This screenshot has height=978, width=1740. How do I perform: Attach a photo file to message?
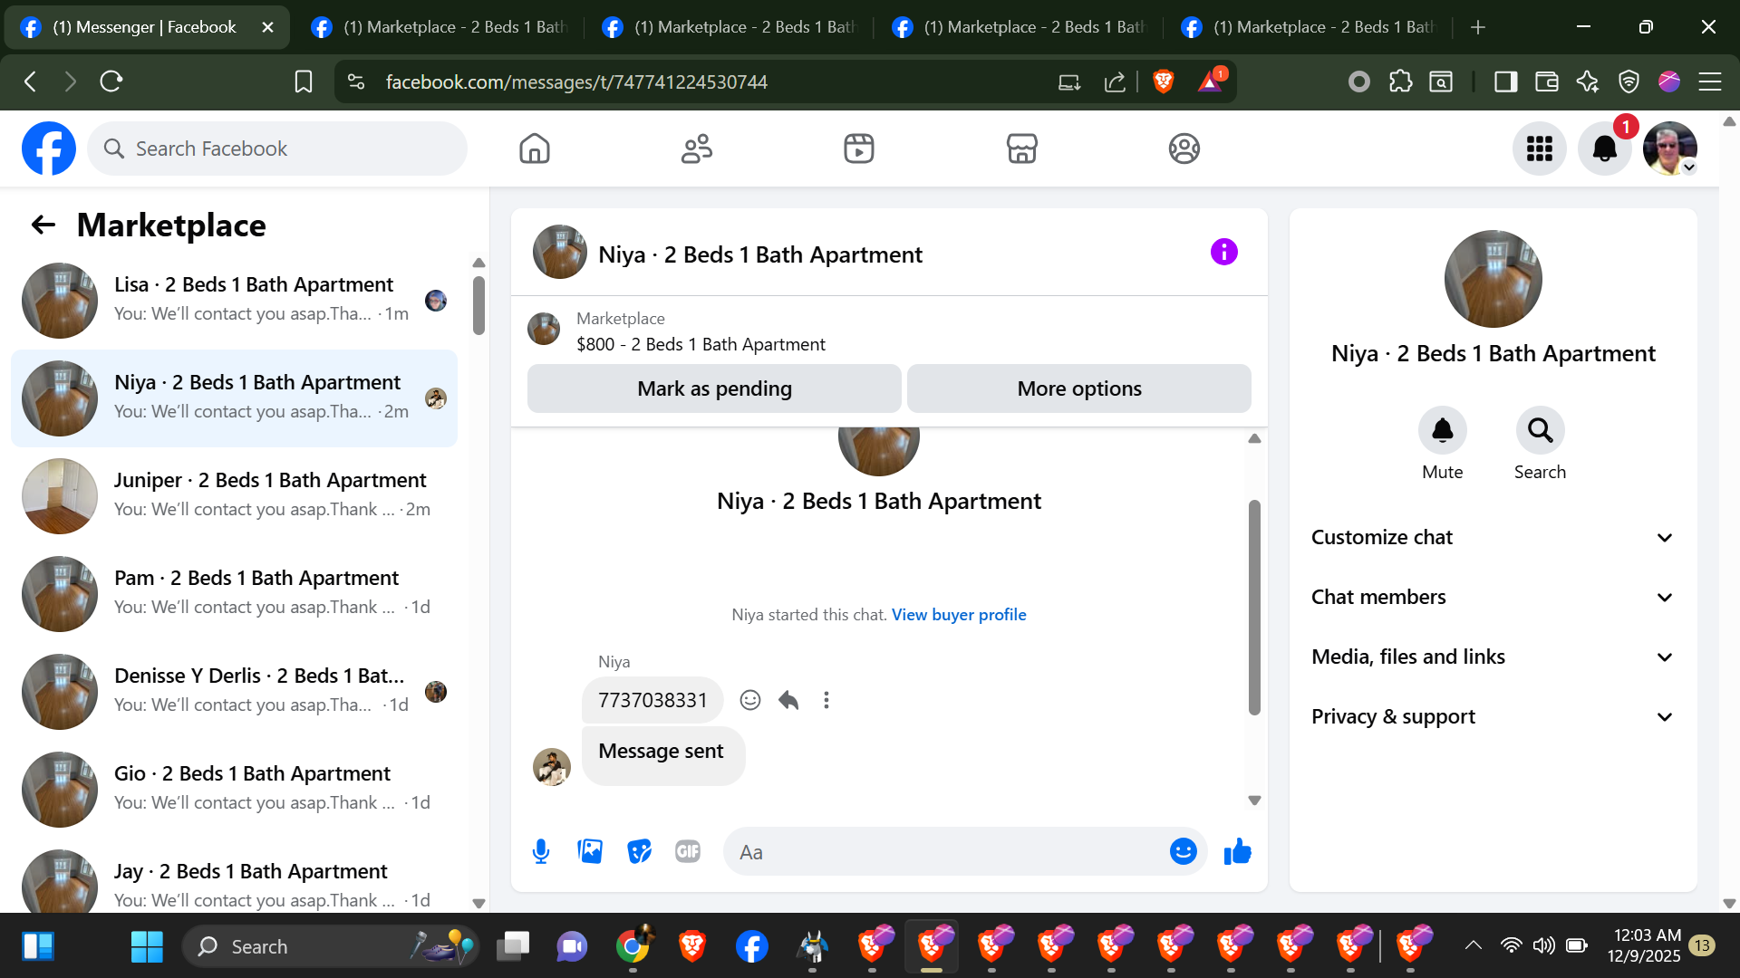click(590, 851)
